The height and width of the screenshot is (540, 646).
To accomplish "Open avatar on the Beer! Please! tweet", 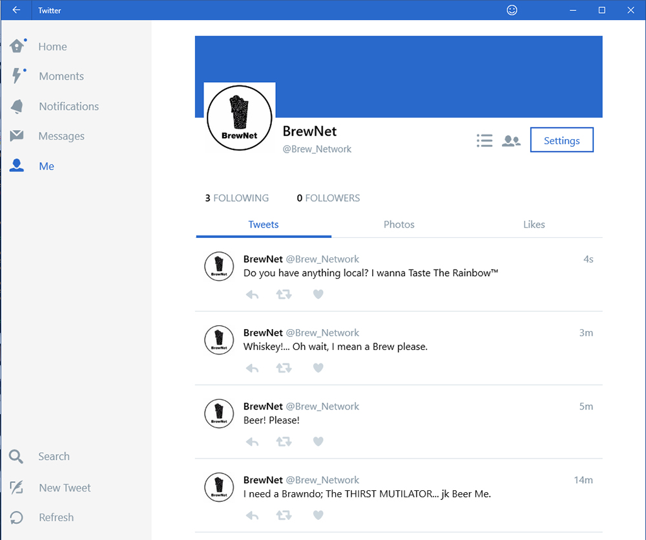I will click(x=219, y=414).
